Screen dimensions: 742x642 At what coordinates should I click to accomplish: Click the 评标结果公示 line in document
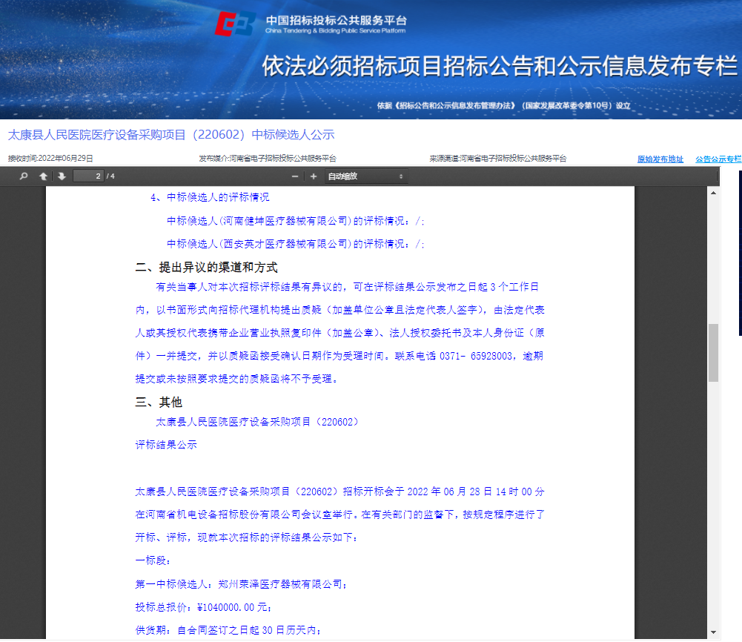point(166,446)
